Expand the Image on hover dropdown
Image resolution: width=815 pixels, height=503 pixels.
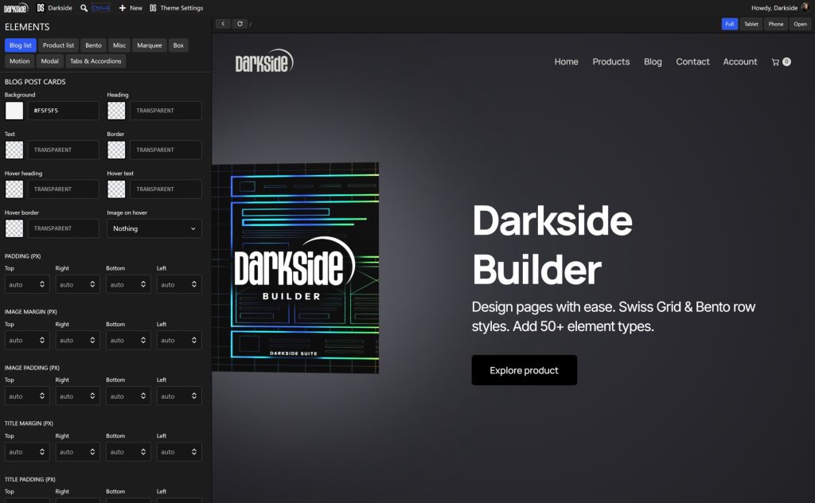pyautogui.click(x=154, y=228)
